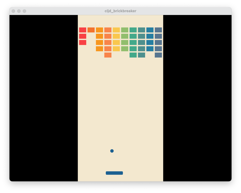Maximize the game window with zoom button
Screen dimensions: 241x193
pos(24,11)
